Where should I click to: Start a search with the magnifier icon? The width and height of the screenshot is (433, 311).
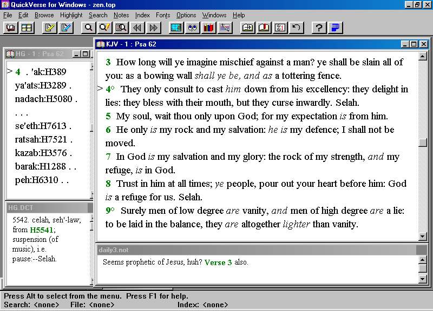(x=88, y=28)
